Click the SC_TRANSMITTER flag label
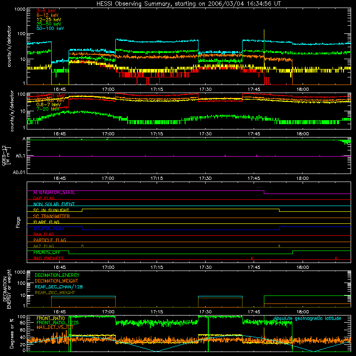Image resolution: width=356 pixels, height=356 pixels. click(52, 216)
